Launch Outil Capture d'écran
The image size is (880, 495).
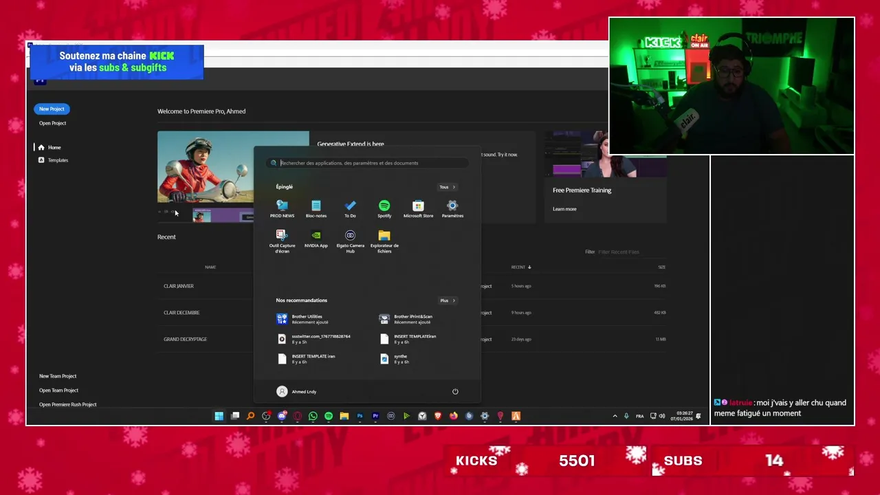[282, 241]
